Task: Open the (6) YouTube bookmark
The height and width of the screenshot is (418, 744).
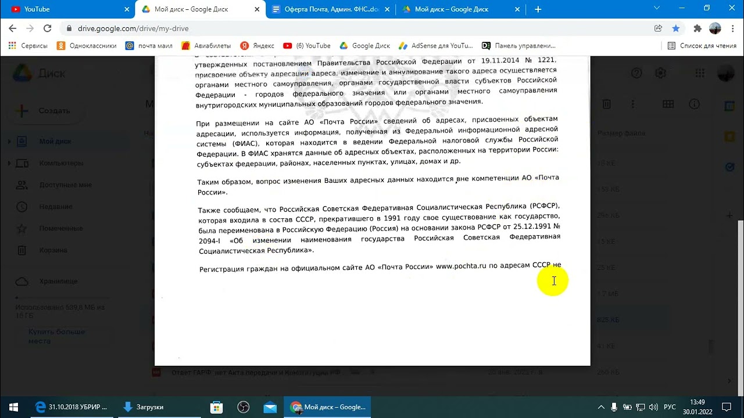Action: 307,45
